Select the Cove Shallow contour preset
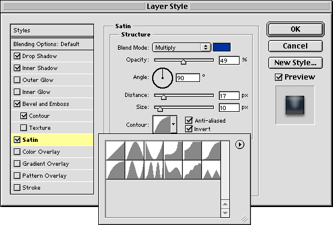The width and height of the screenshot is (333, 225). tap(192, 150)
